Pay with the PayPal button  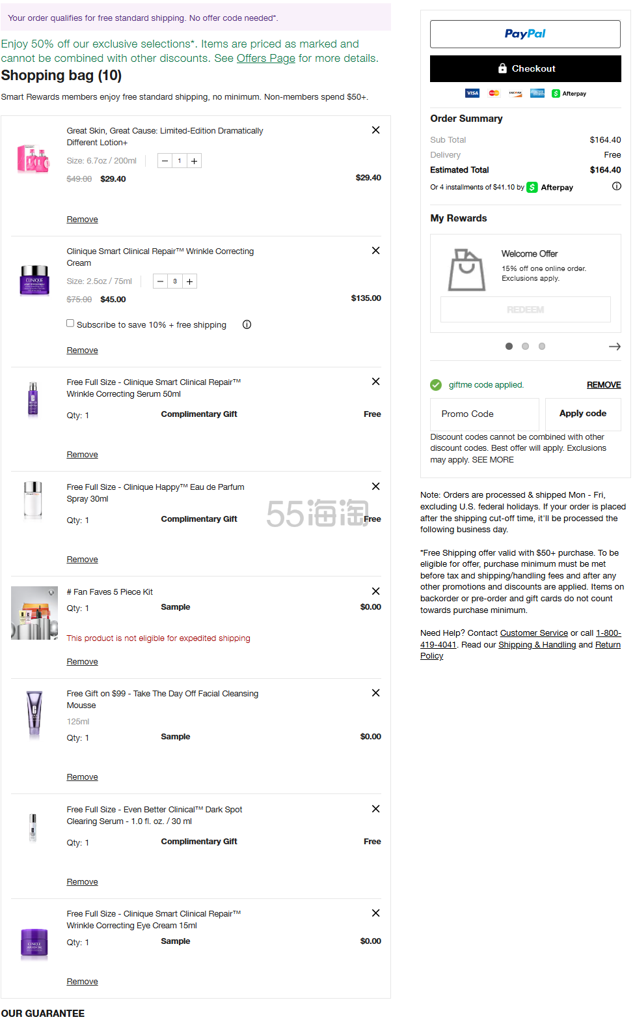(525, 34)
